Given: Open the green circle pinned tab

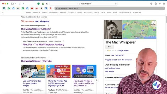Looking at the screenshot, I should pyautogui.click(x=9, y=8).
